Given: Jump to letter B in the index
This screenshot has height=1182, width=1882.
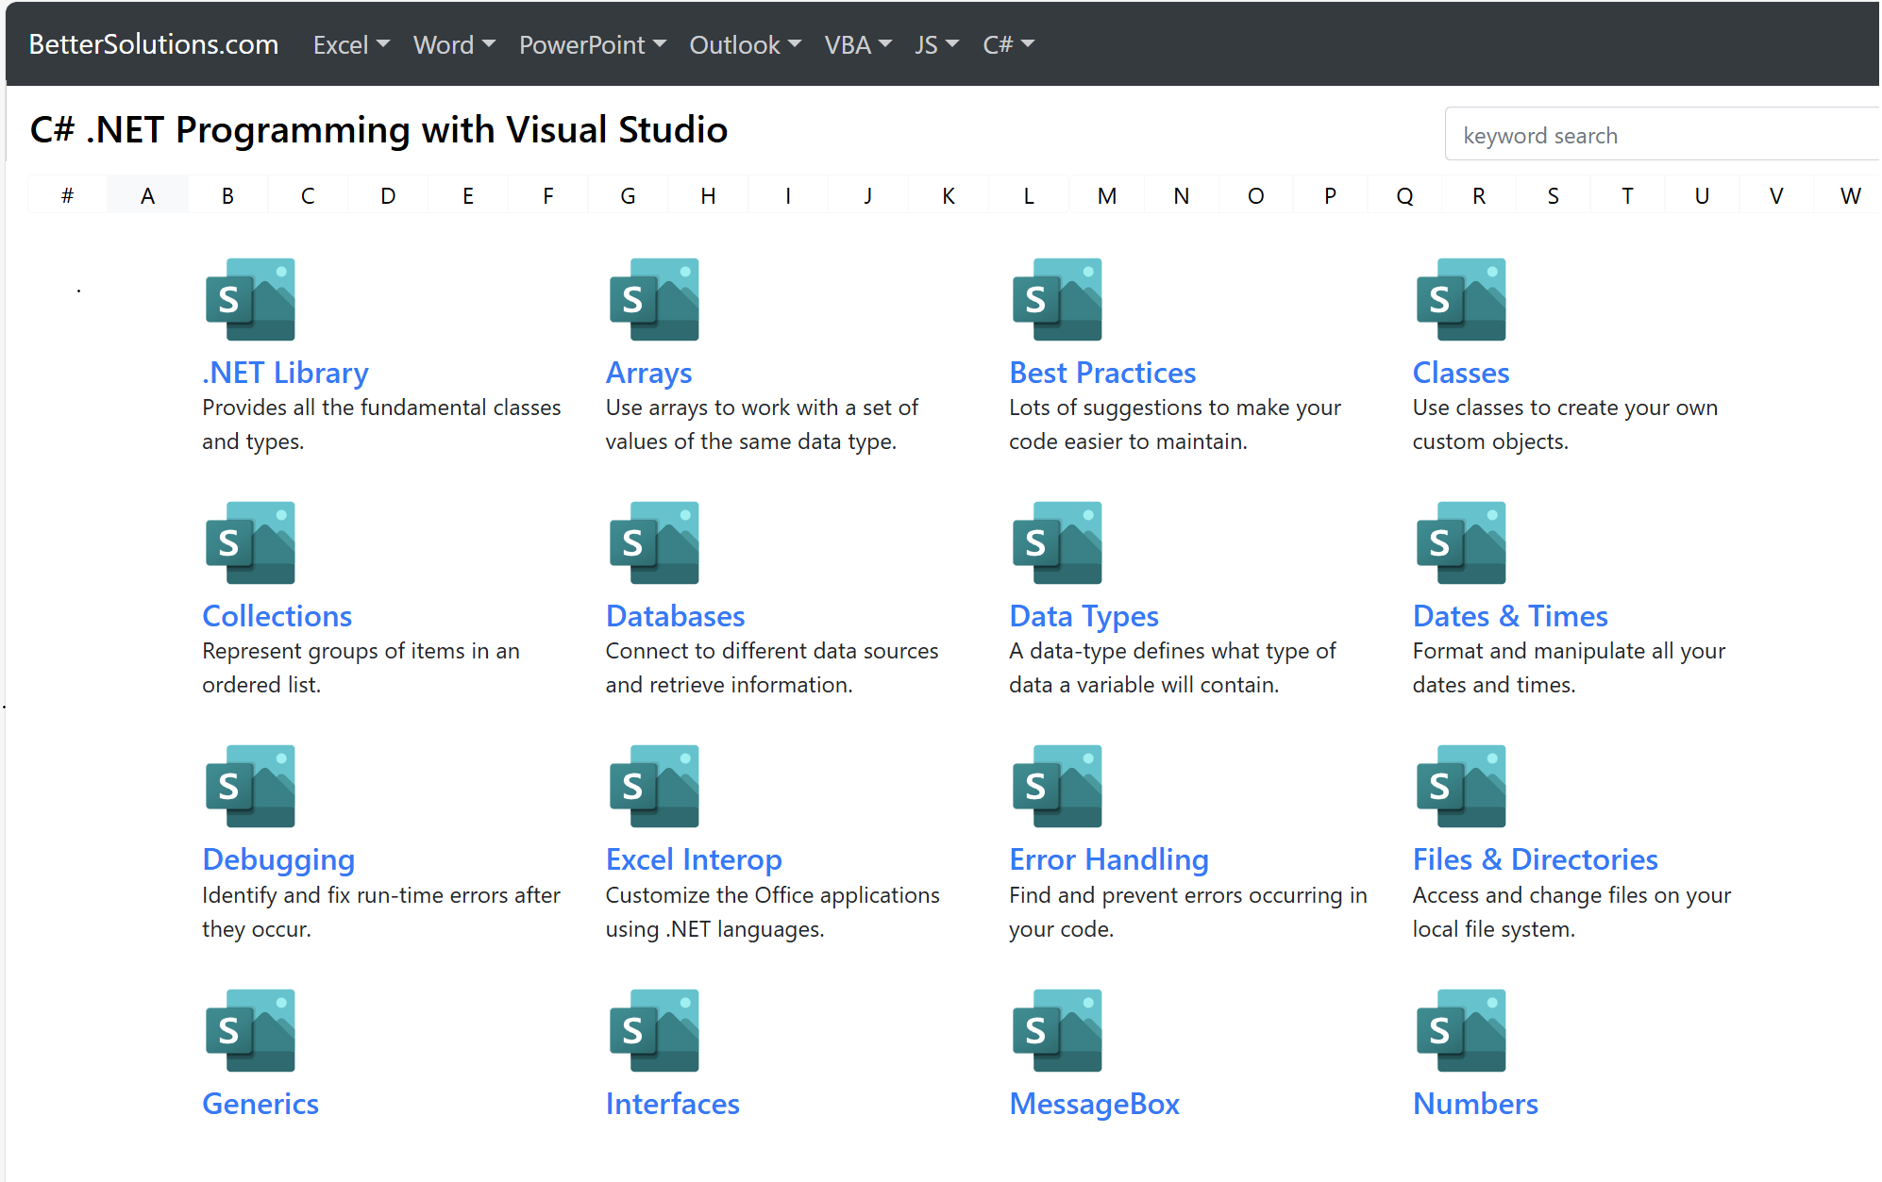Looking at the screenshot, I should (x=227, y=195).
